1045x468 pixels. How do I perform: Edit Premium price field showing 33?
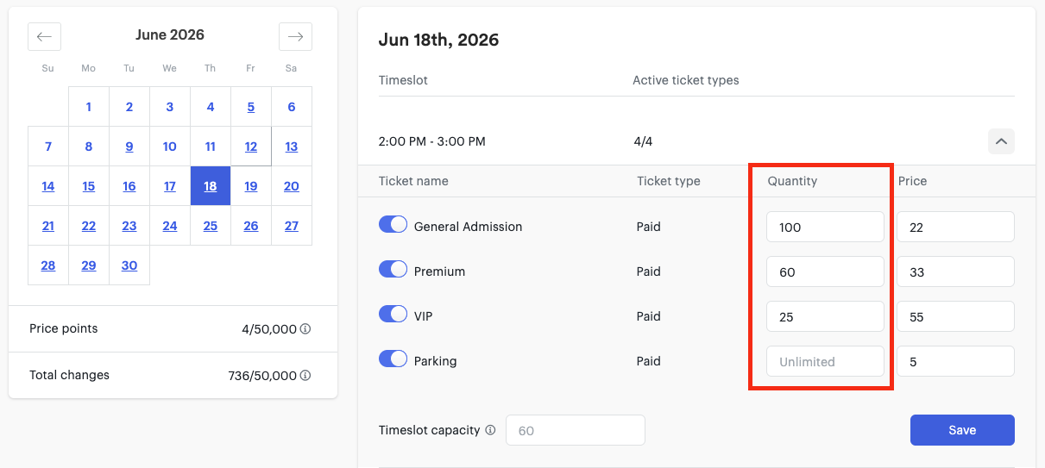[x=955, y=271]
